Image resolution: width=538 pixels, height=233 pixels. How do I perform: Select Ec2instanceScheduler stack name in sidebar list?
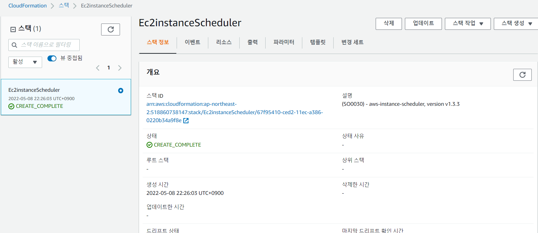34,90
